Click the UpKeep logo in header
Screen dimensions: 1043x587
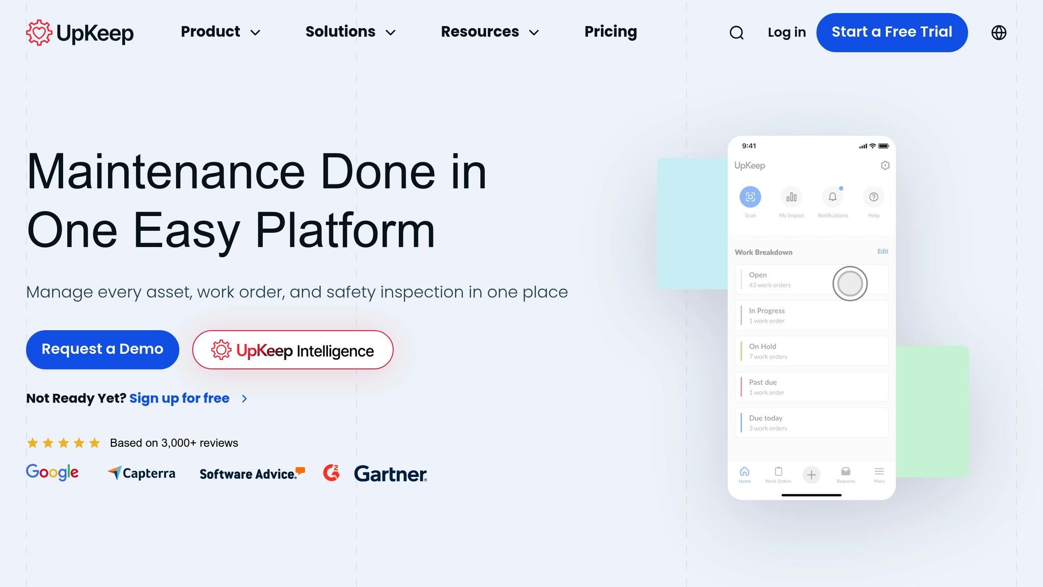click(x=80, y=33)
